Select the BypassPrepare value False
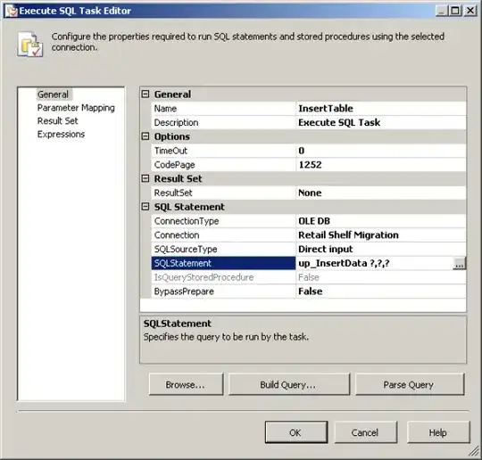The image size is (482, 460). point(380,292)
